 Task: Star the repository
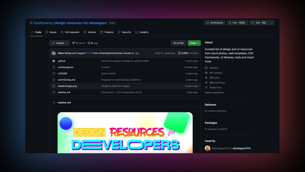[x=257, y=23]
